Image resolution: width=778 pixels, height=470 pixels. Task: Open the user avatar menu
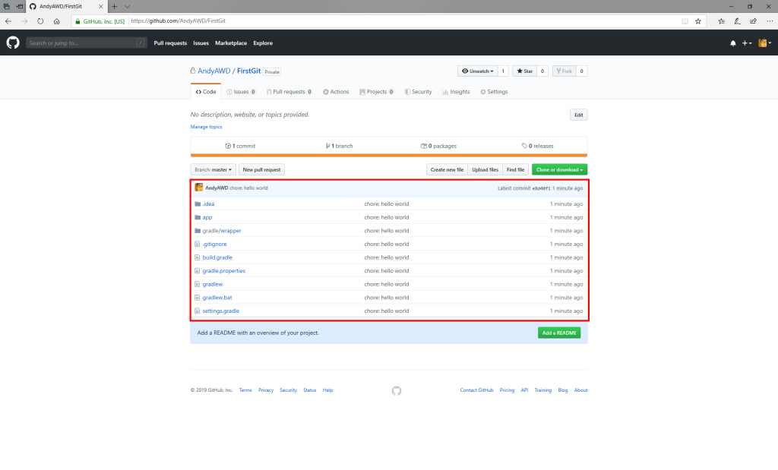pyautogui.click(x=764, y=43)
